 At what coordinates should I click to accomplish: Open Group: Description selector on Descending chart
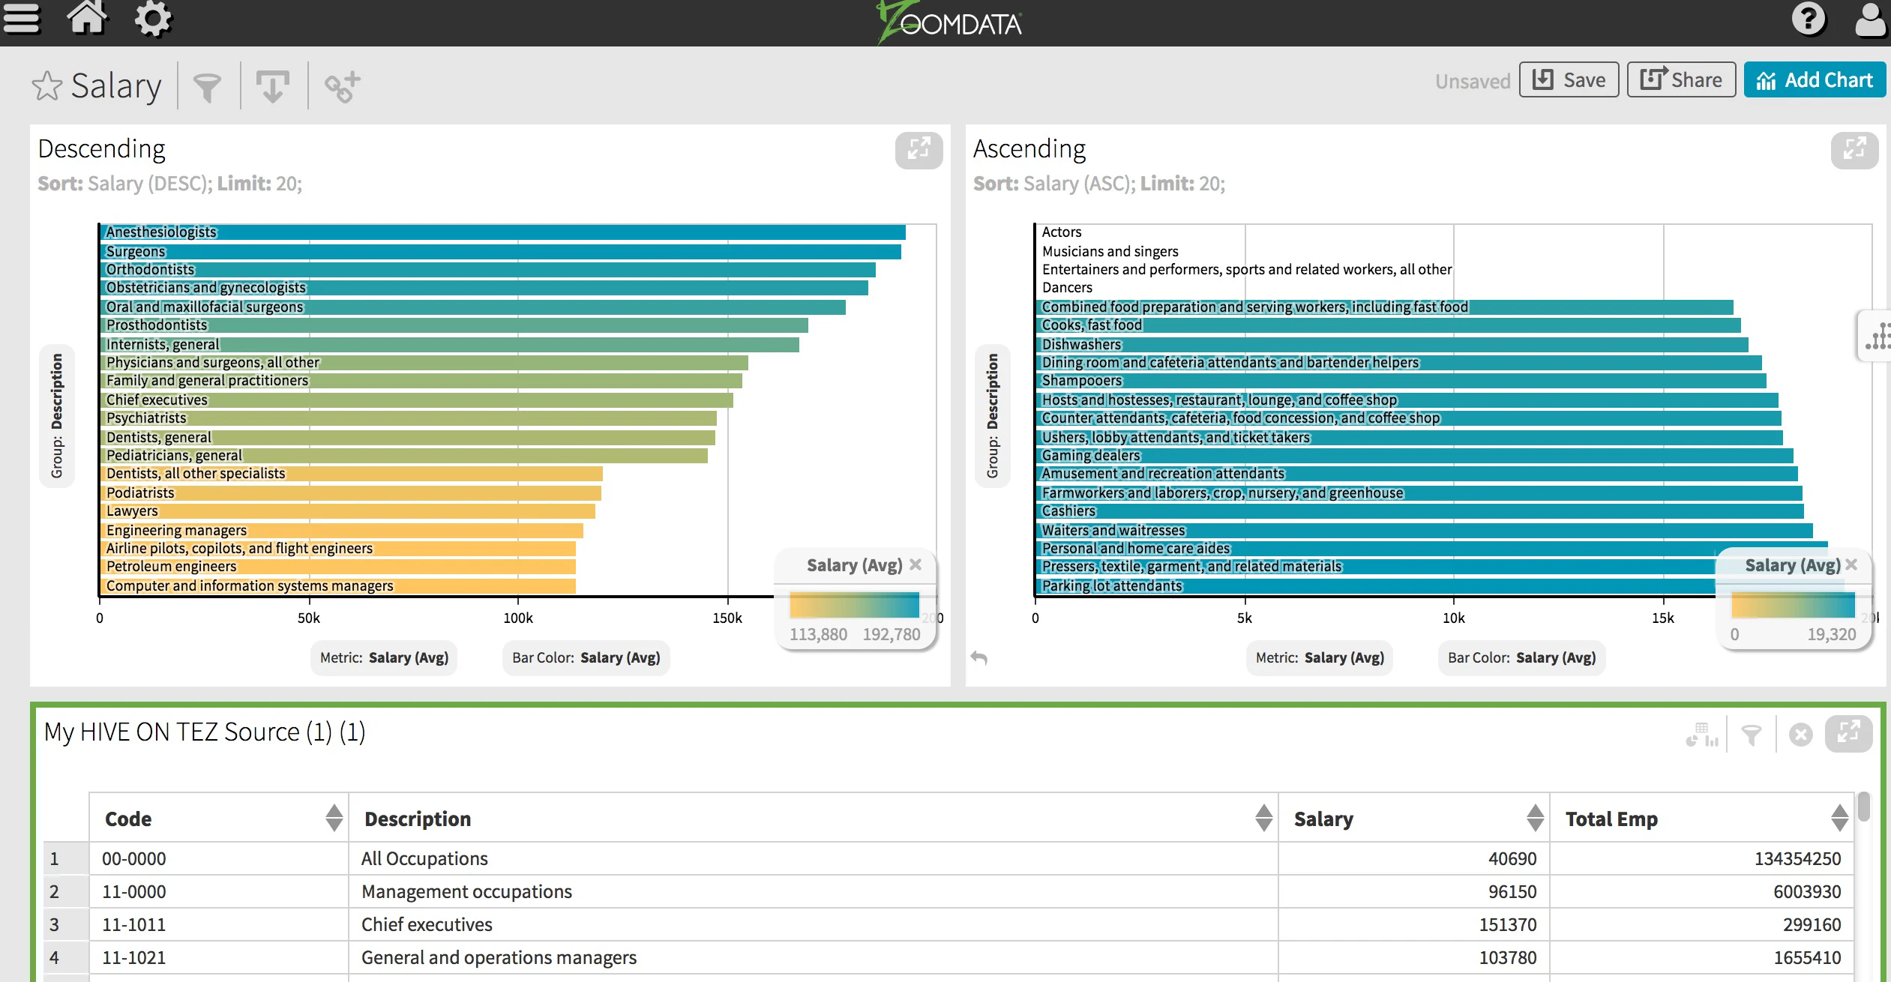[57, 416]
